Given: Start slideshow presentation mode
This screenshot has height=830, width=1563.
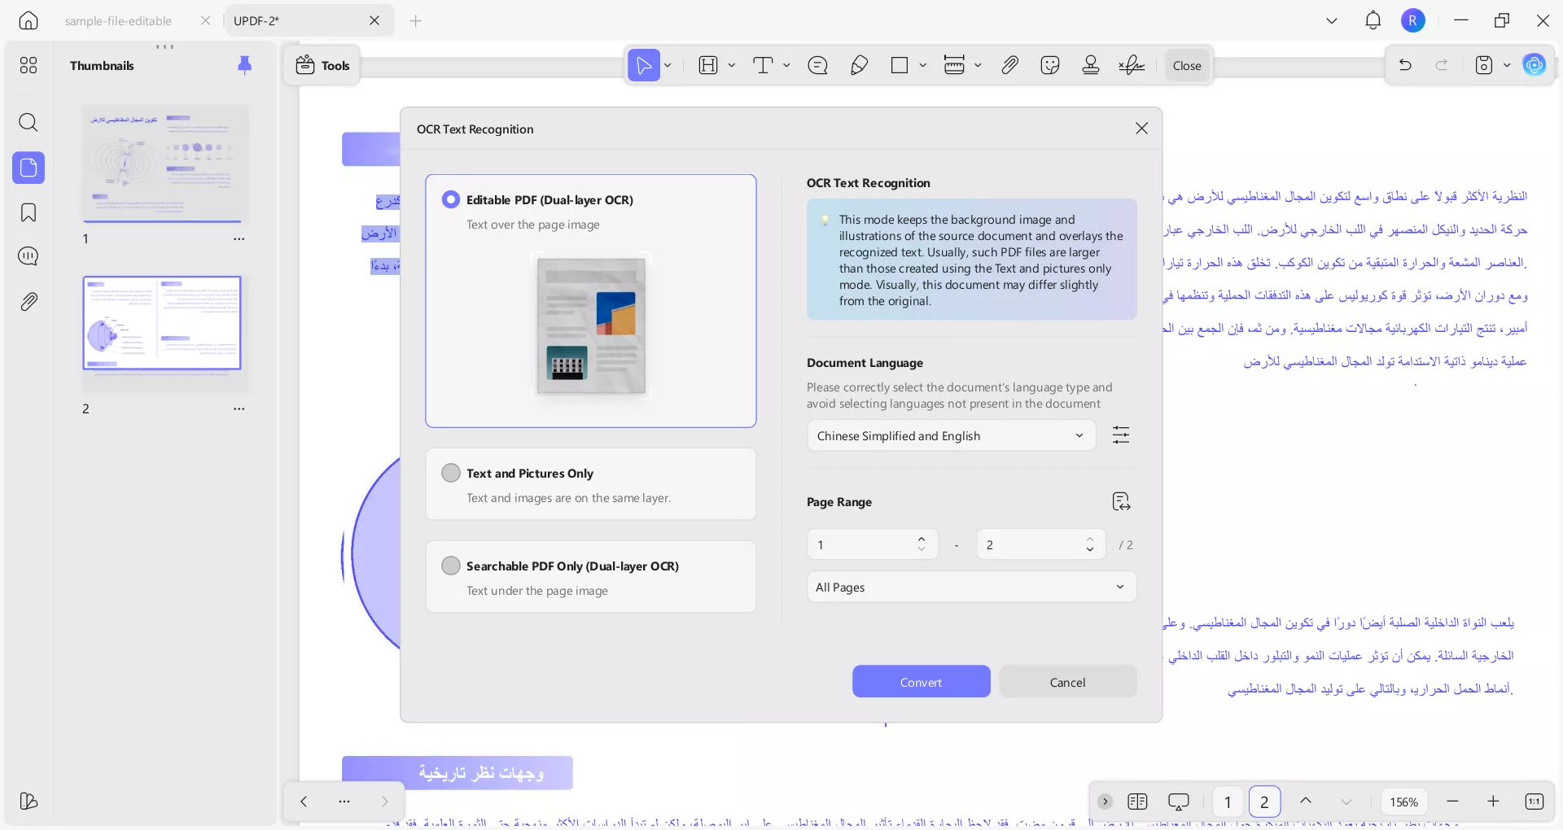Looking at the screenshot, I should pos(1179,802).
